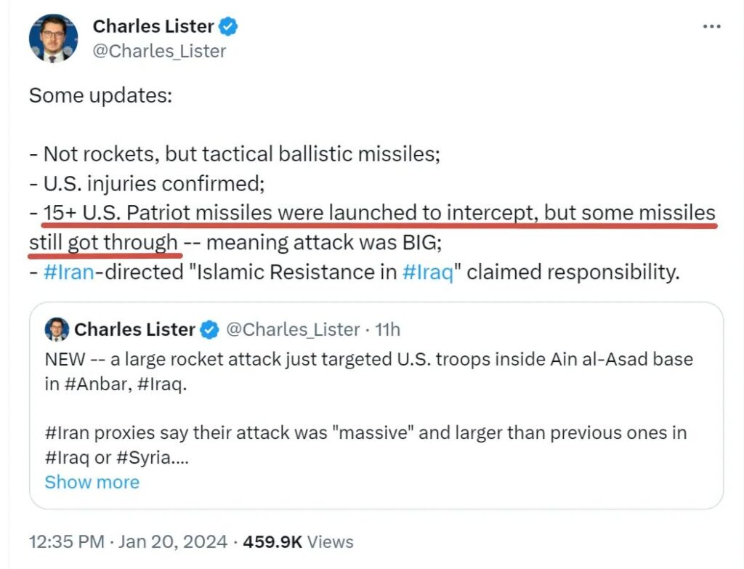Click the underlined Patriot missiles sentence
The image size is (744, 569).
(x=378, y=213)
